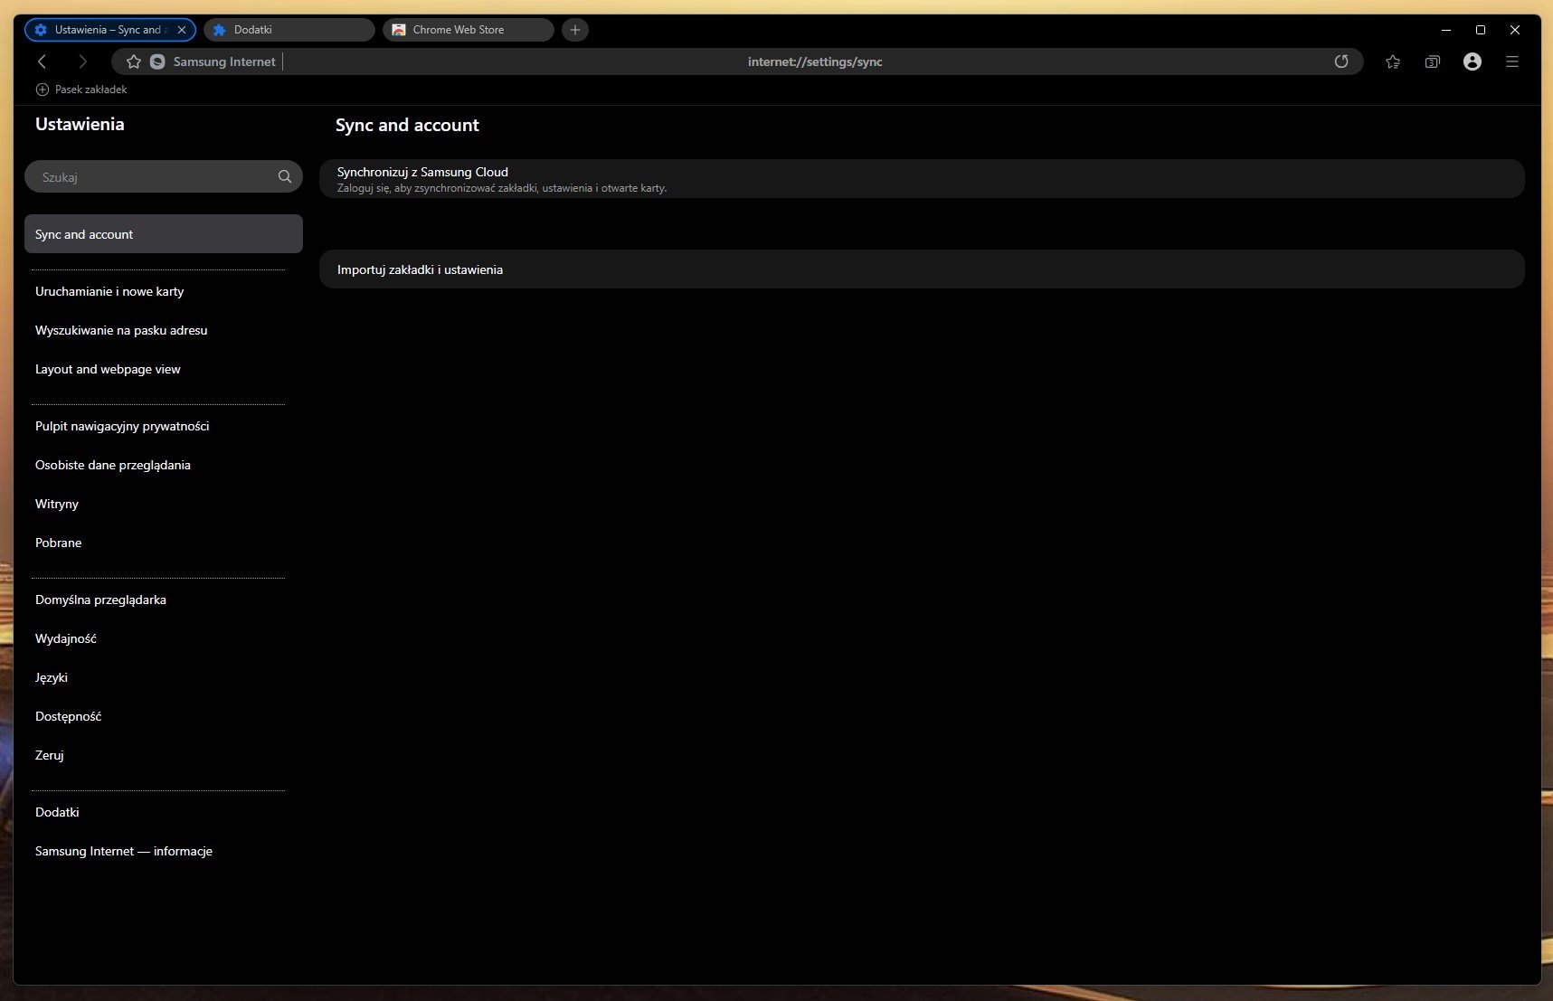
Task: Open the Wydajność settings section
Action: [x=164, y=638]
